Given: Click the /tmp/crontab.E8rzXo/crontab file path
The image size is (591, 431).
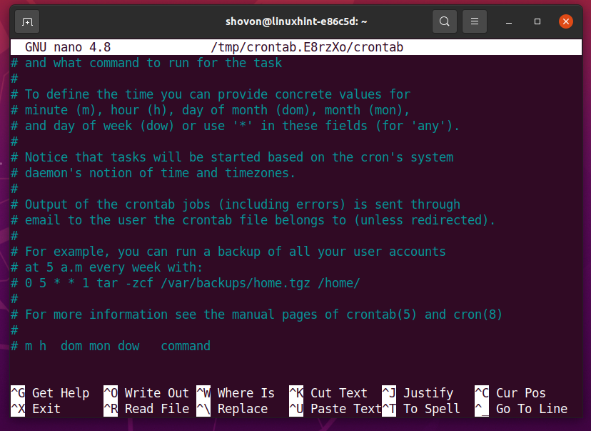Looking at the screenshot, I should click(307, 47).
